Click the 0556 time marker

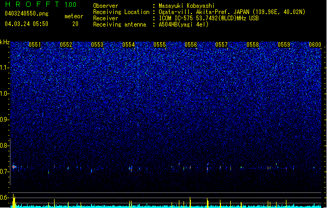(191, 45)
